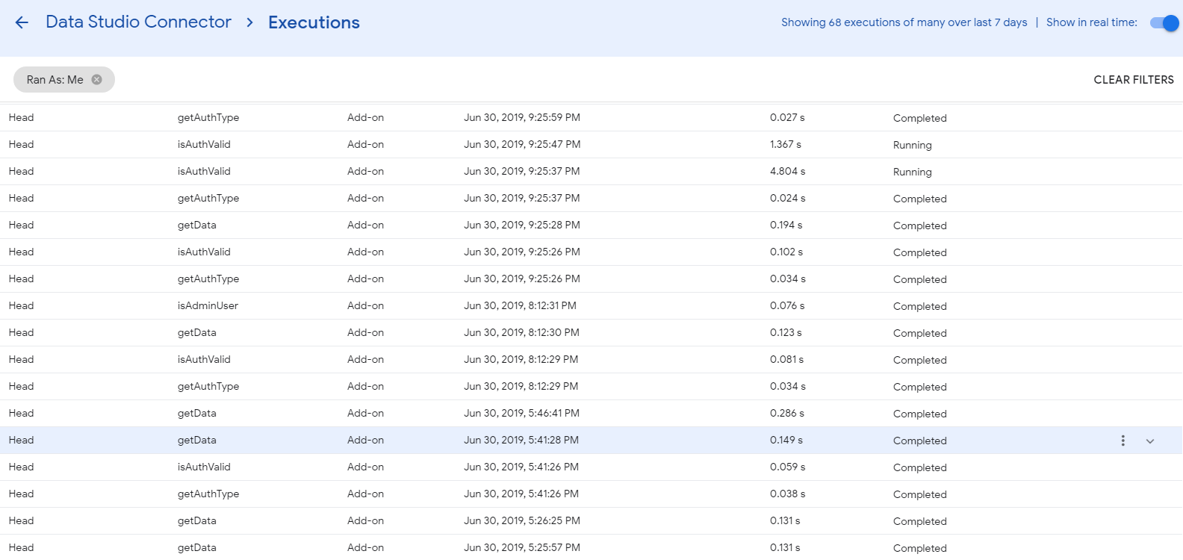Open the getData row at 8:12:30 PM
1183x560 pixels.
coord(197,333)
